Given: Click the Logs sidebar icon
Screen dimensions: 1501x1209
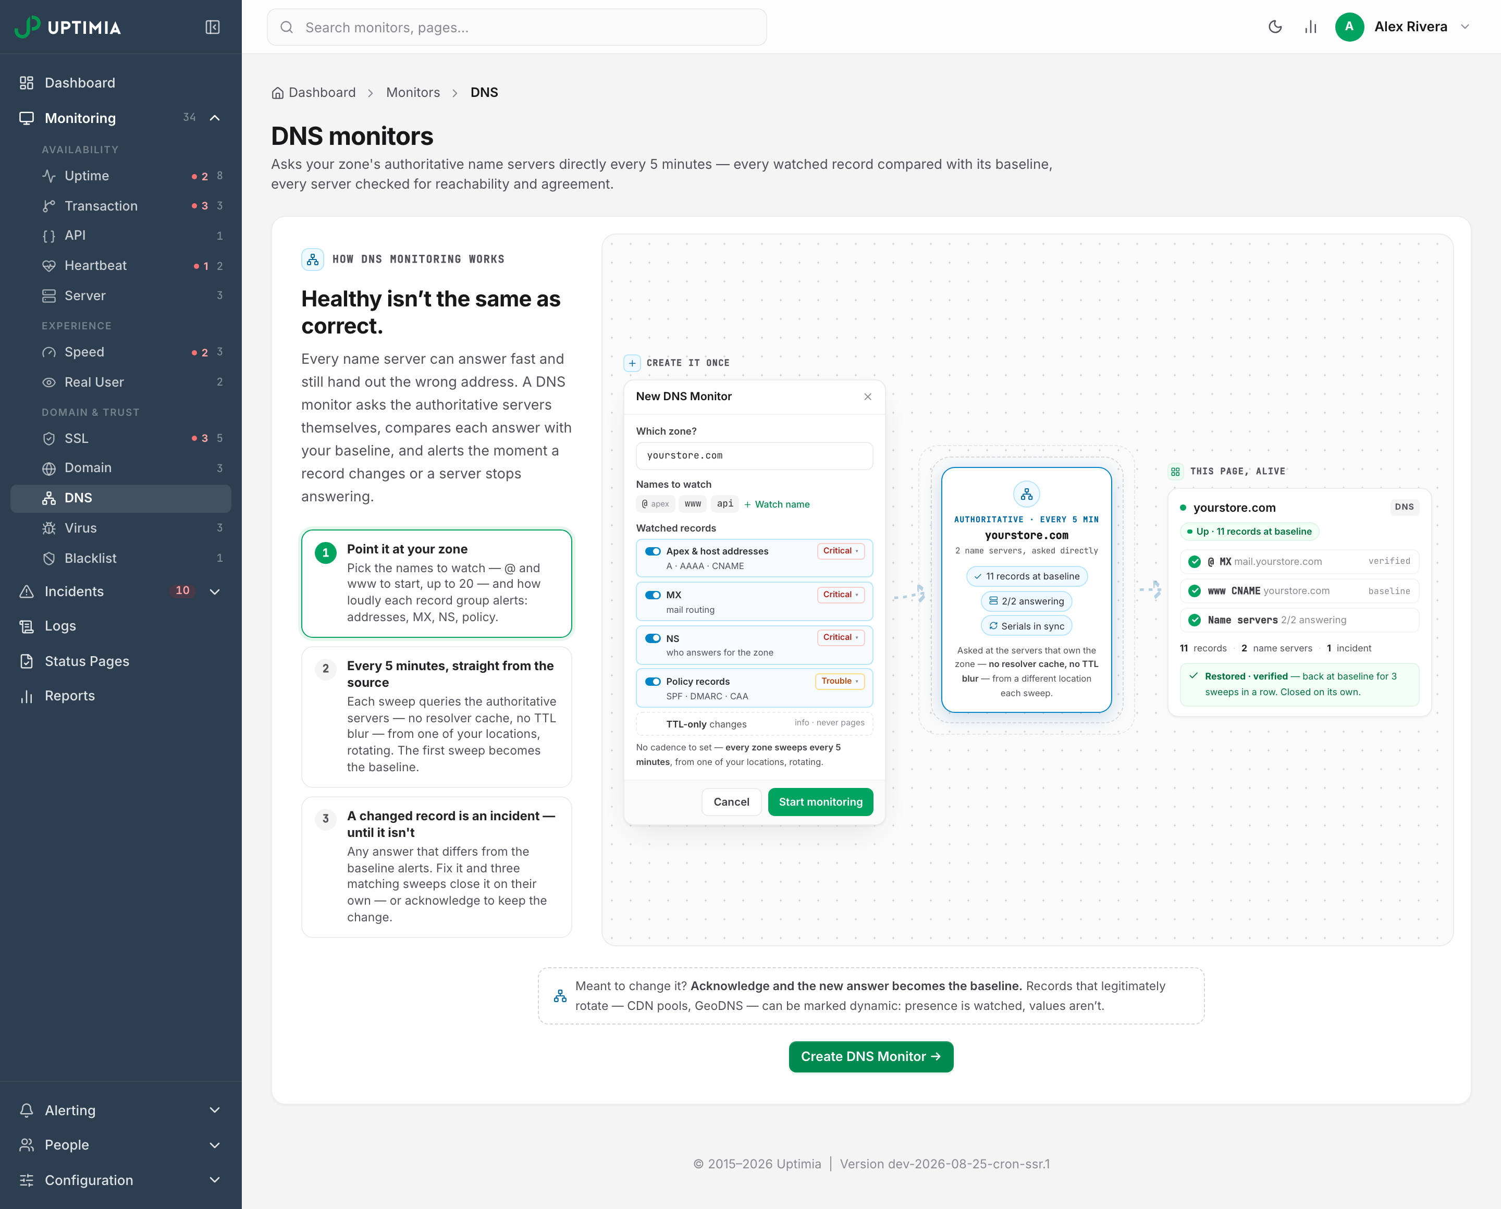Looking at the screenshot, I should tap(27, 626).
